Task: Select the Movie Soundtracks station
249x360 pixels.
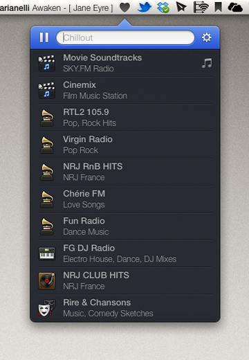Action: point(125,63)
